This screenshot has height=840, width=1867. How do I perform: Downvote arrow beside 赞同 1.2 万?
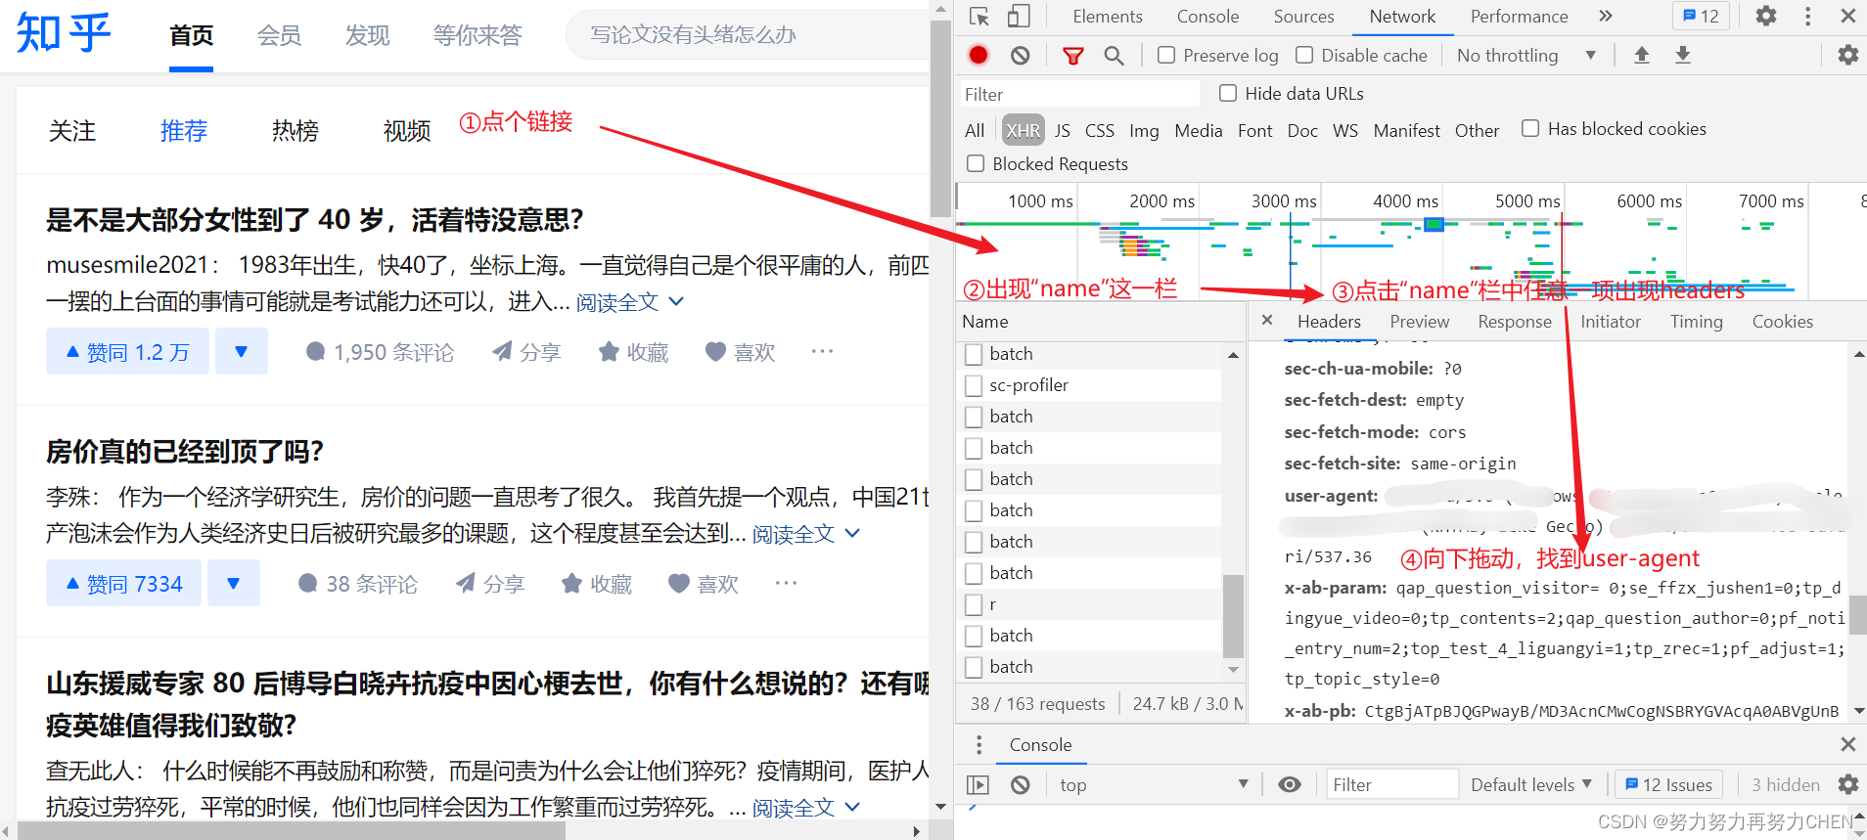click(242, 351)
